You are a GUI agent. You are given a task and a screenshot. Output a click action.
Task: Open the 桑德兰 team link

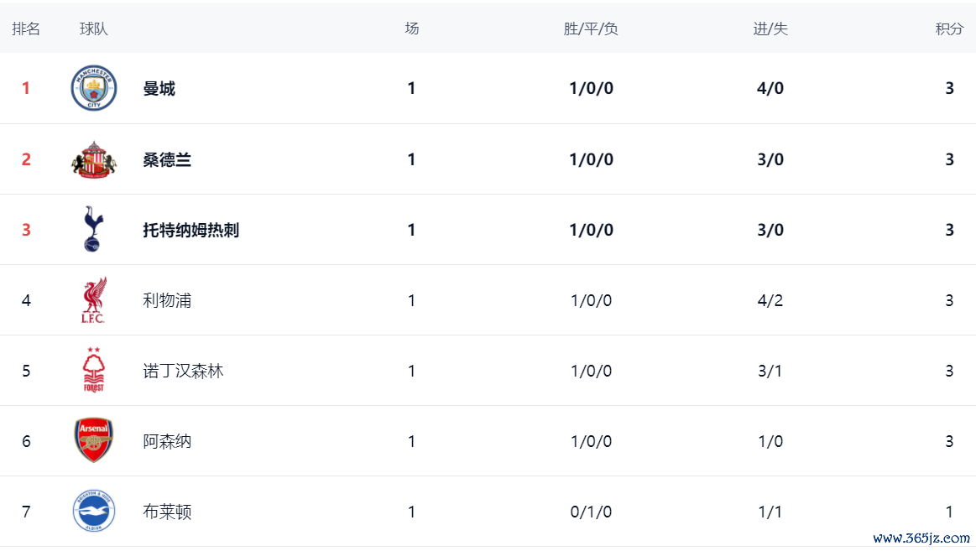click(167, 159)
